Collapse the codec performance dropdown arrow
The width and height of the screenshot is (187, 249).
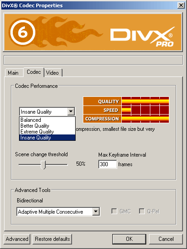pos(71,111)
